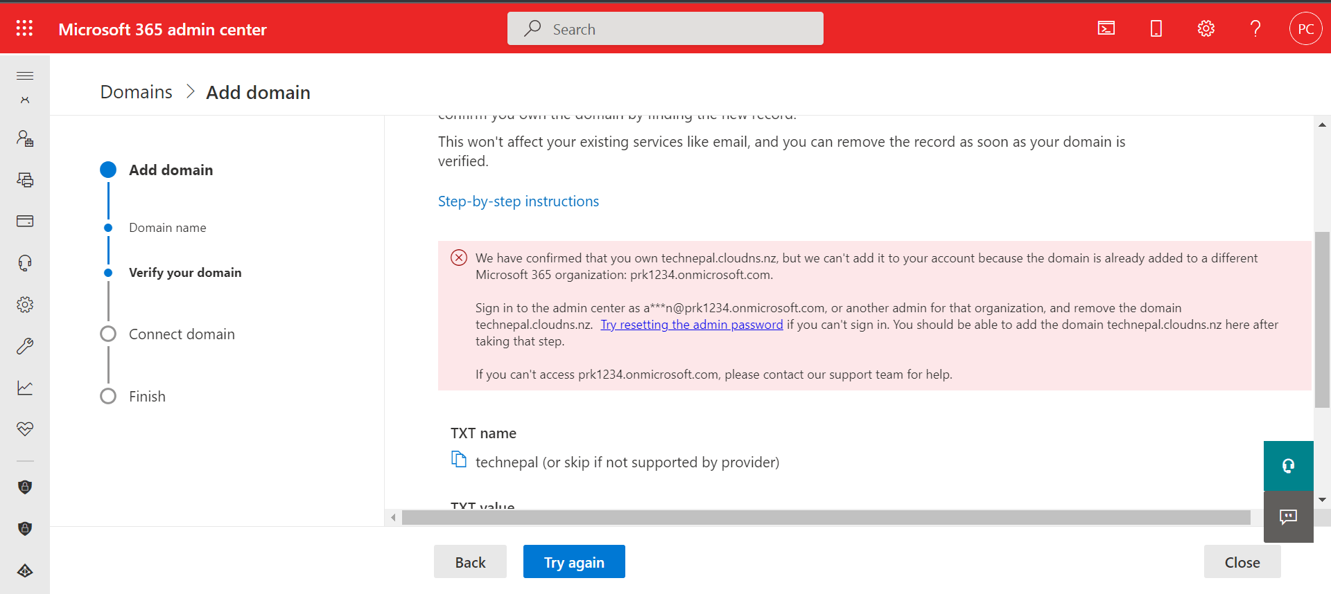Open Settings gear icon in left sidebar

pos(25,305)
